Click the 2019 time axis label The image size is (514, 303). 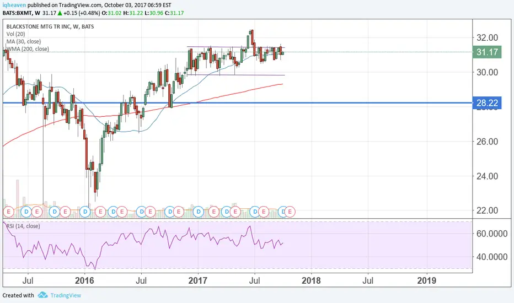pos(426,281)
